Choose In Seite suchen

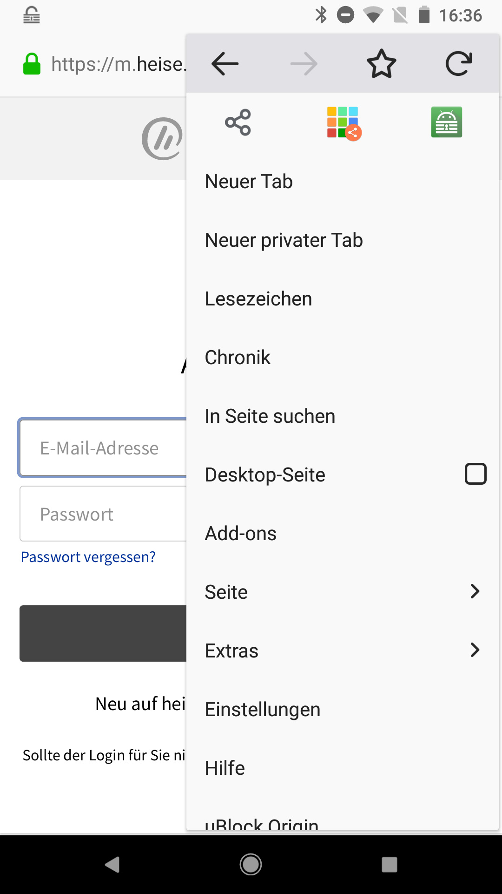pyautogui.click(x=270, y=416)
